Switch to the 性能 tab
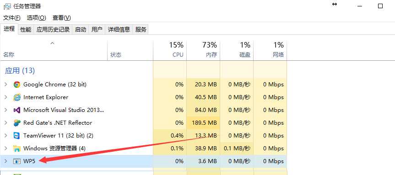This screenshot has width=395, height=175. (x=26, y=29)
